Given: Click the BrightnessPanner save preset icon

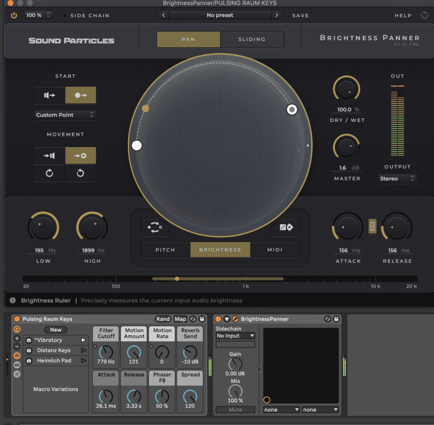Looking at the screenshot, I should pyautogui.click(x=336, y=319).
